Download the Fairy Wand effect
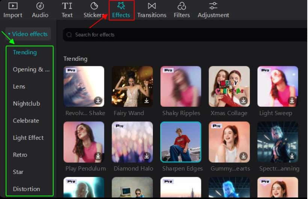The height and width of the screenshot is (199, 308). tap(146, 100)
